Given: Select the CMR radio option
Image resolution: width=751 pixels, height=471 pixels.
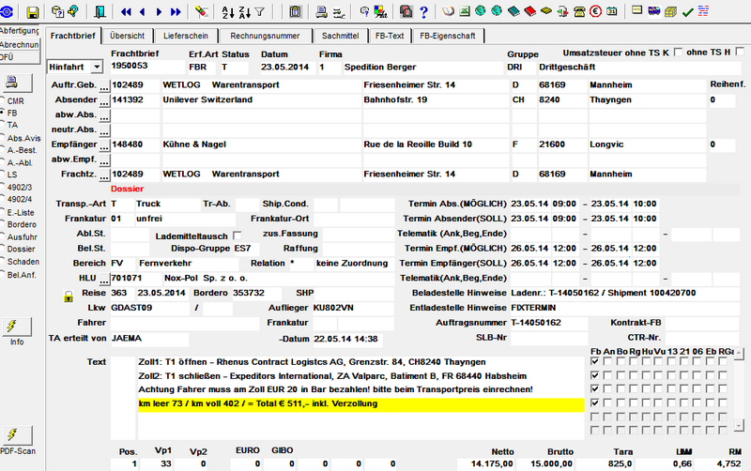Looking at the screenshot, I should pyautogui.click(x=3, y=101).
